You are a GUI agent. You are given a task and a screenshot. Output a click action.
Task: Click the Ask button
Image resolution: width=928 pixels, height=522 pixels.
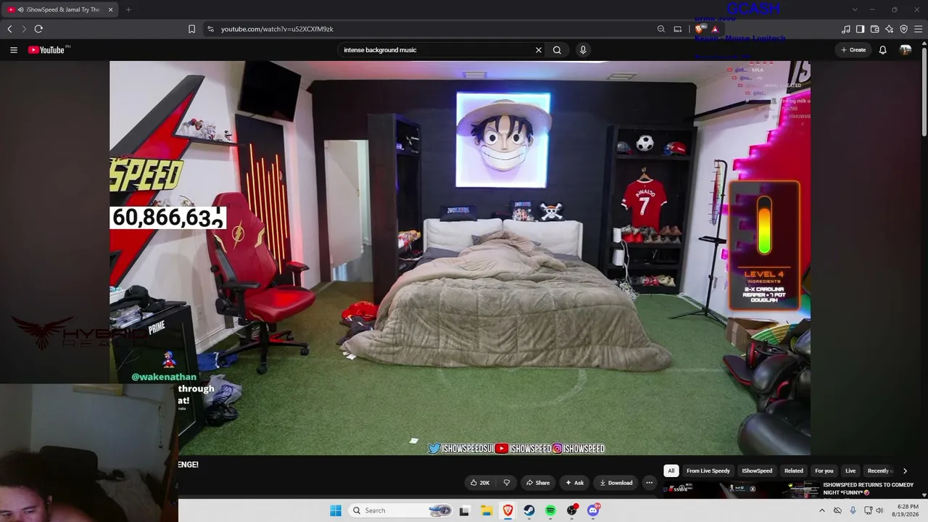coord(575,483)
